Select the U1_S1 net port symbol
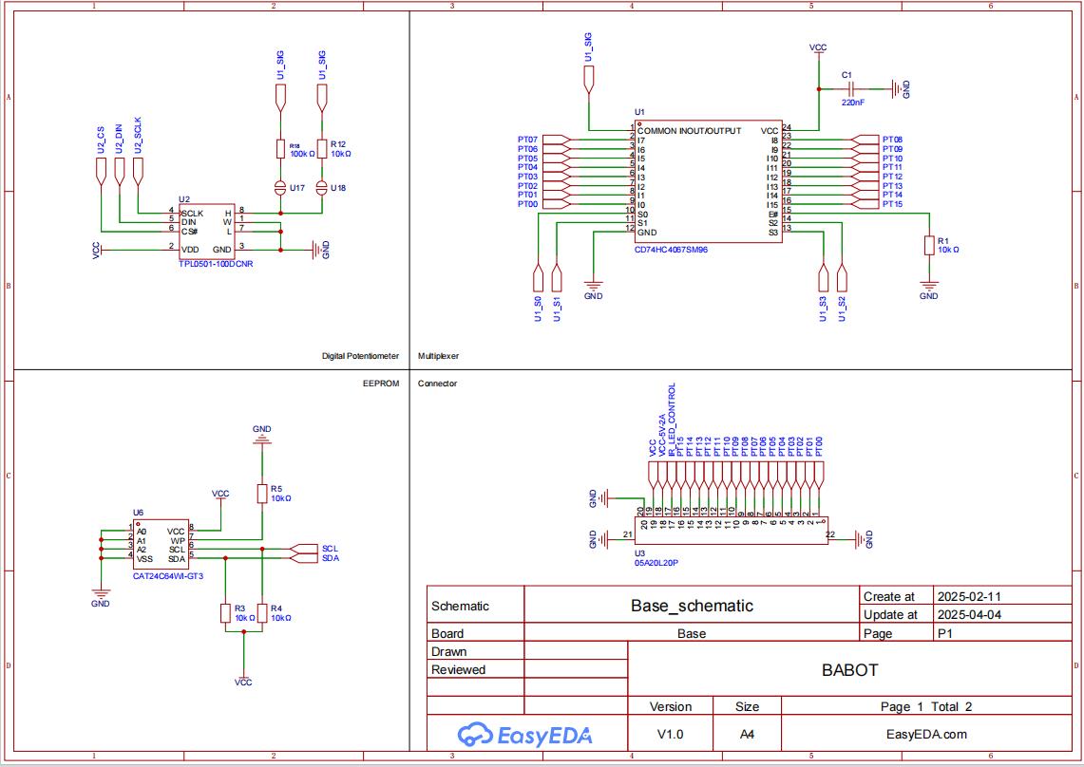The width and height of the screenshot is (1084, 767). click(x=558, y=278)
